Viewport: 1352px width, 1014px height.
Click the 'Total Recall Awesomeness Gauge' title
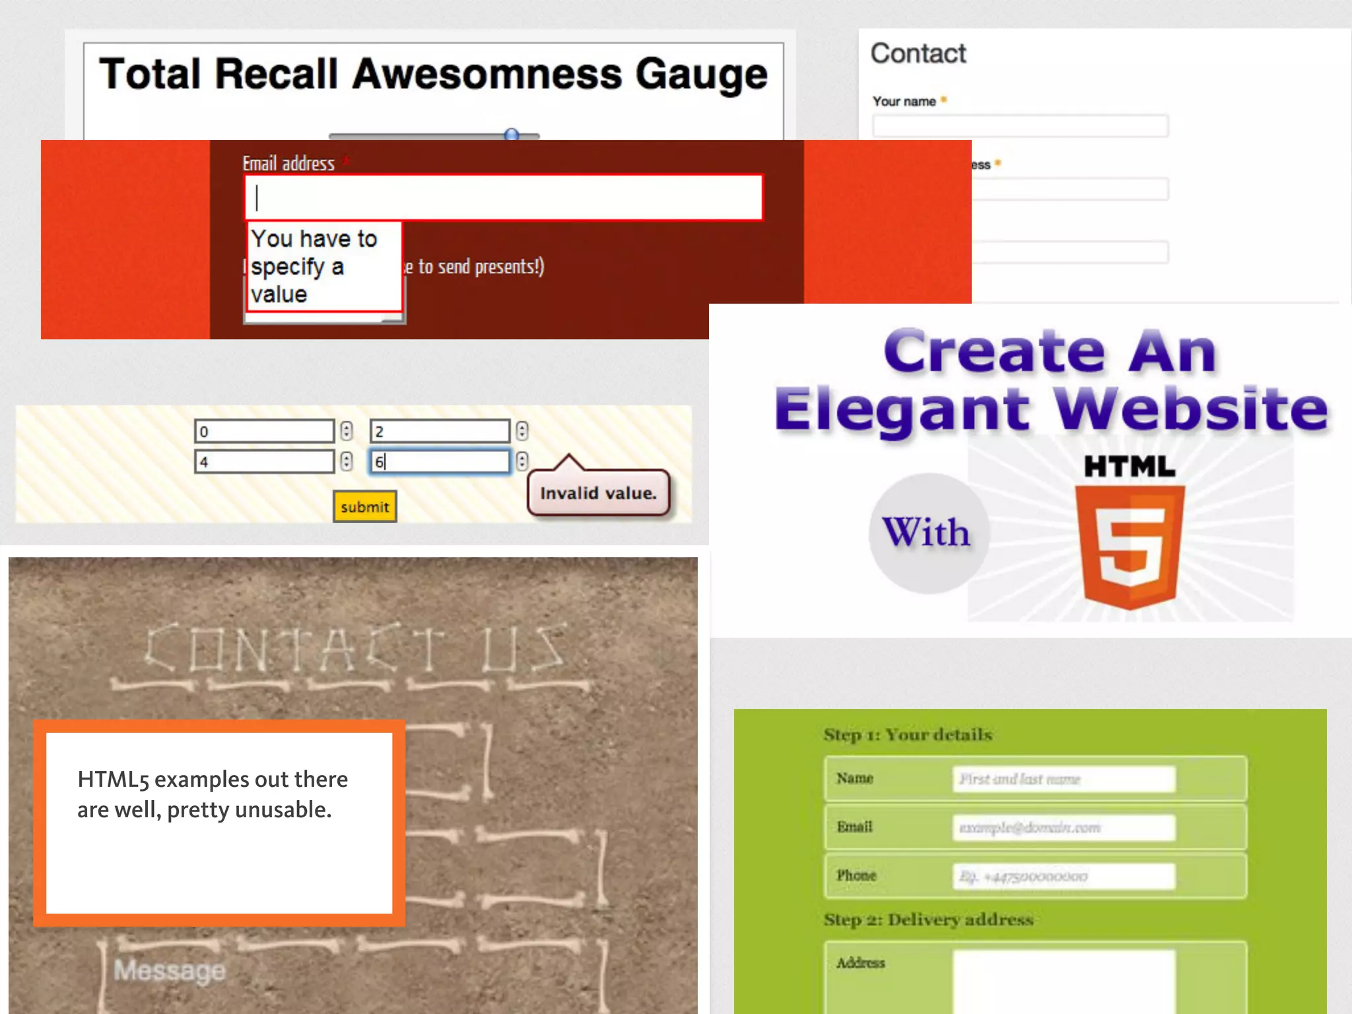(433, 73)
